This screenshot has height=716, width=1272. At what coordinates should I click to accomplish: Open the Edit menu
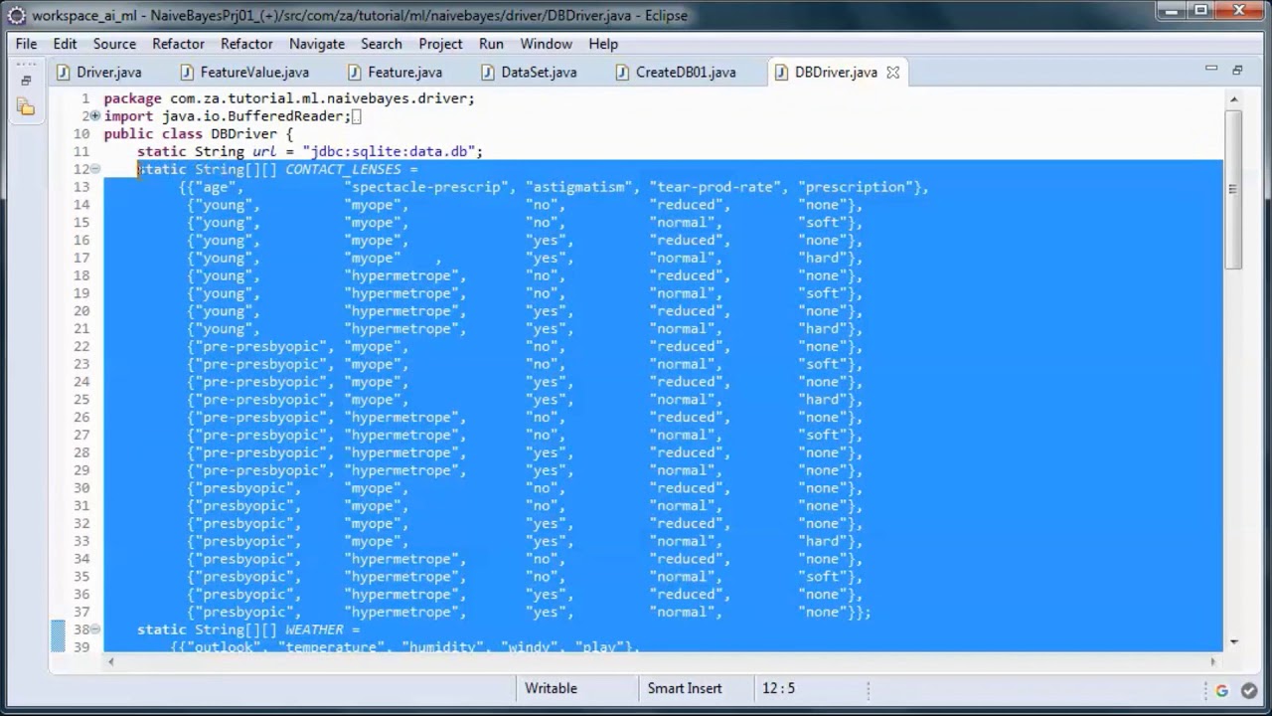tap(65, 44)
